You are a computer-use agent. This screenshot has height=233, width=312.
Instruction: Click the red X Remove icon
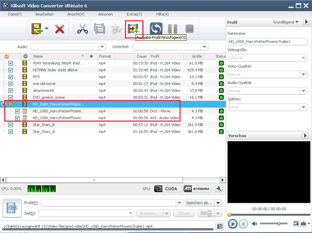coord(59,29)
